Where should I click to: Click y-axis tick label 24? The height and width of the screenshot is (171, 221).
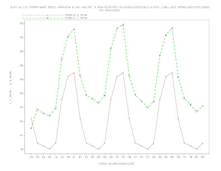click(x=21, y=121)
